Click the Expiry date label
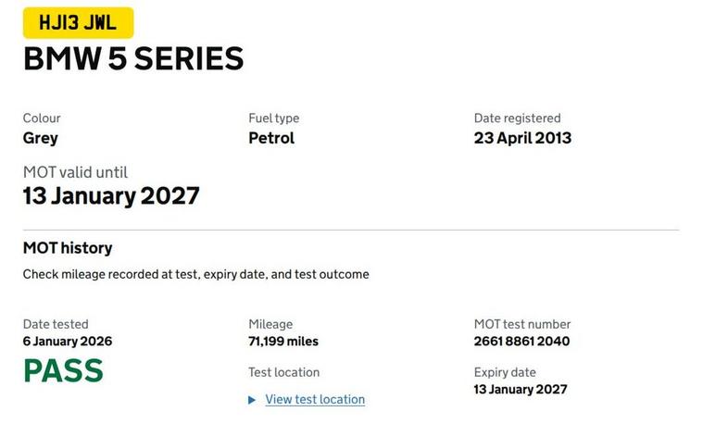703x424 pixels. tap(505, 372)
